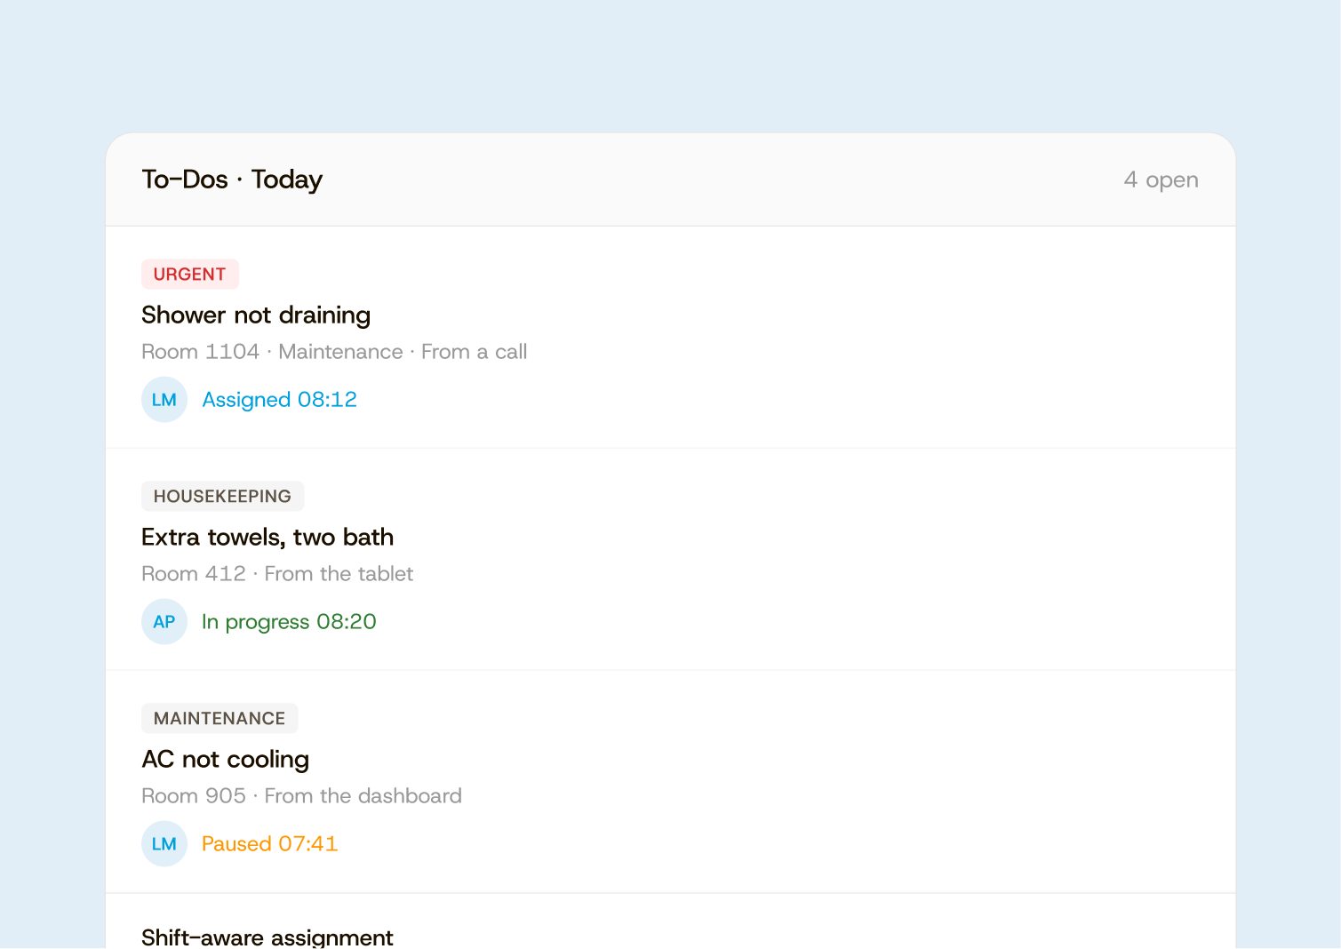Click the Paused 07:41 status
The height and width of the screenshot is (949, 1341).
269,844
